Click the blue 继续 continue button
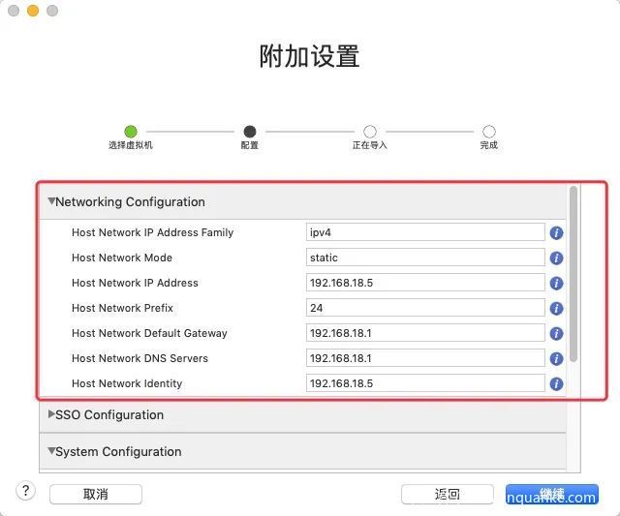The height and width of the screenshot is (516, 620). pyautogui.click(x=552, y=494)
